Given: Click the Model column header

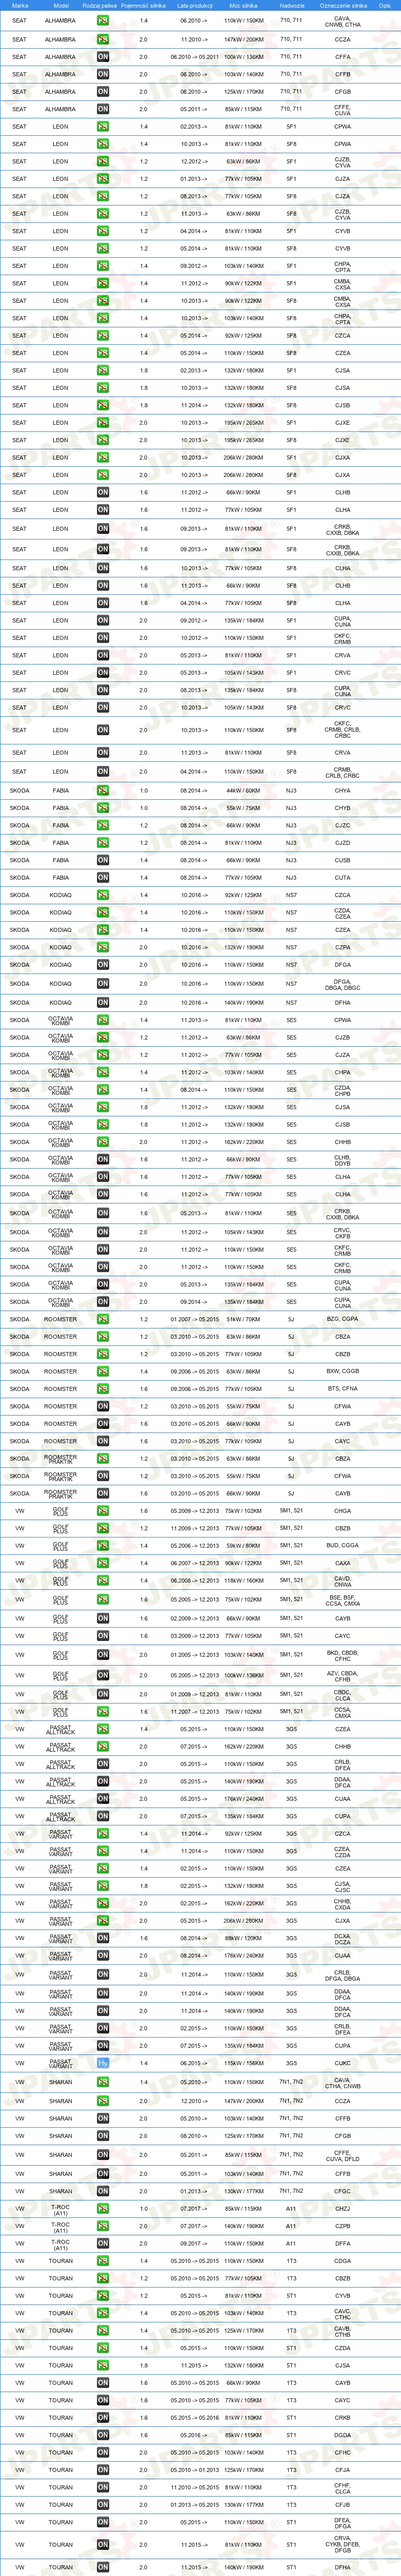Looking at the screenshot, I should [x=61, y=5].
